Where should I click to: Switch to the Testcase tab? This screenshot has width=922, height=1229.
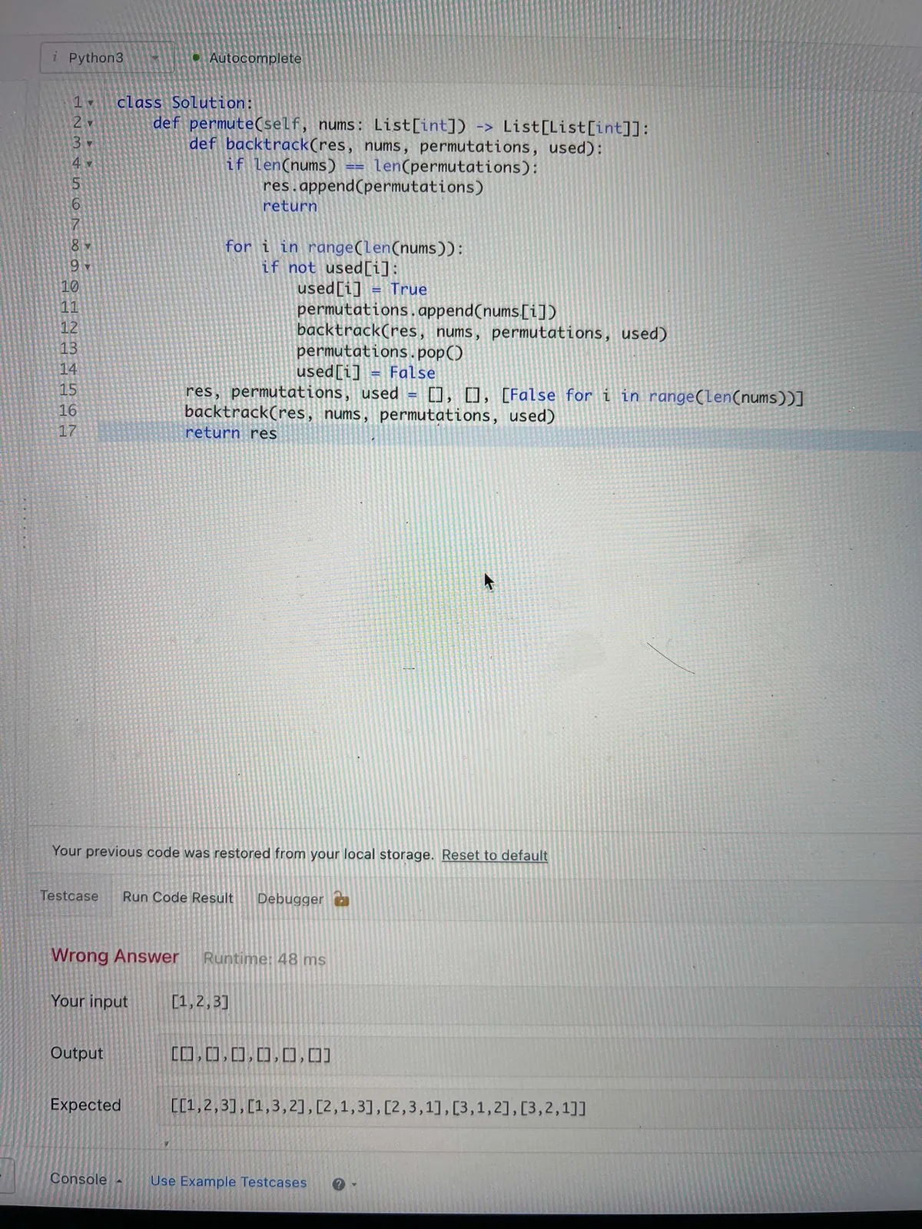click(x=69, y=896)
